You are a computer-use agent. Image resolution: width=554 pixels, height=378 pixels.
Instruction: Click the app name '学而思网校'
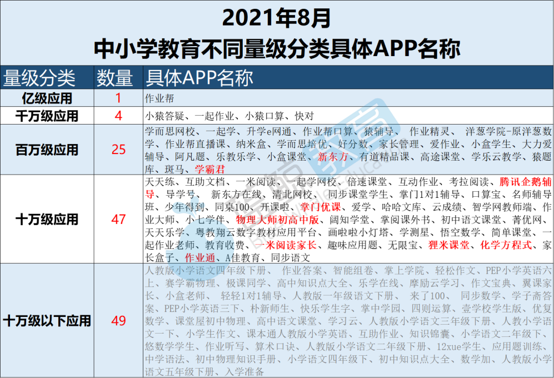[170, 132]
